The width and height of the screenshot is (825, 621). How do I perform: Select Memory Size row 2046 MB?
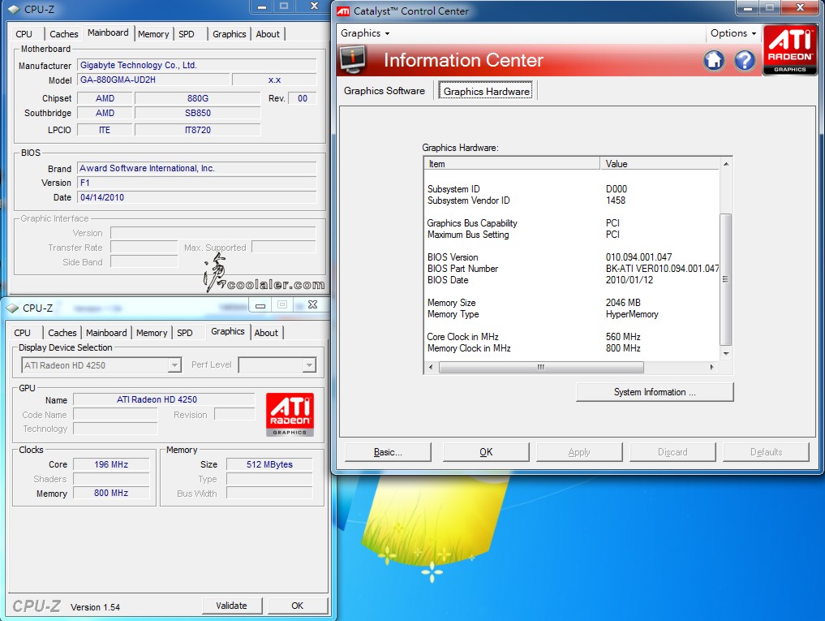tap(572, 303)
